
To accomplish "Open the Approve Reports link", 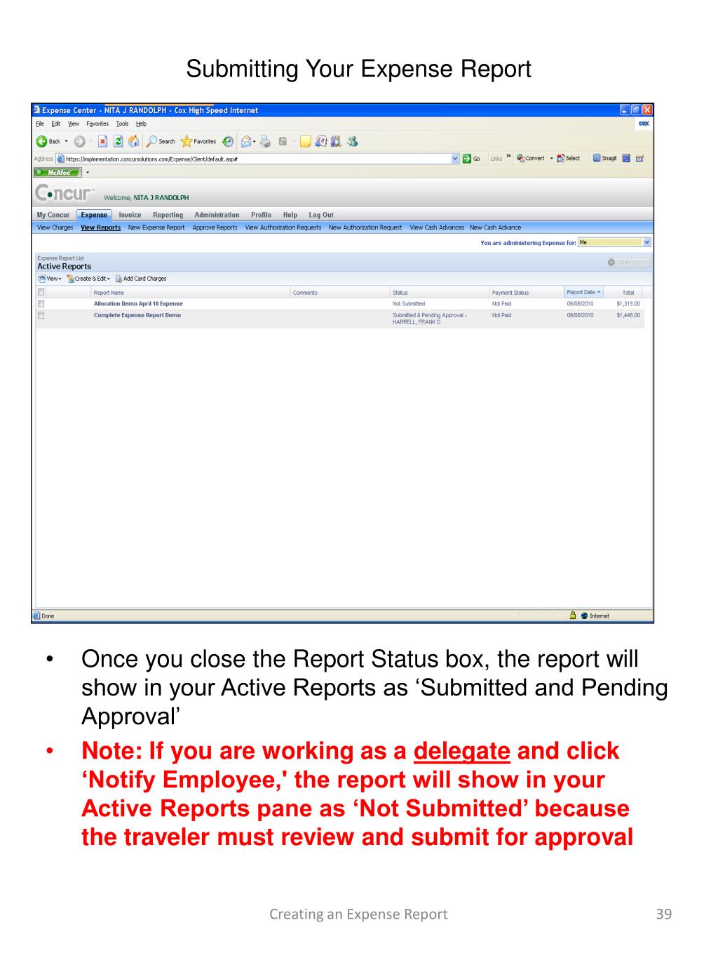I will coord(215,227).
